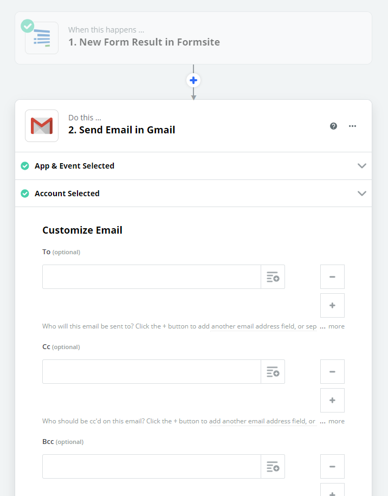
Task: Add another To address field
Action: click(x=332, y=306)
